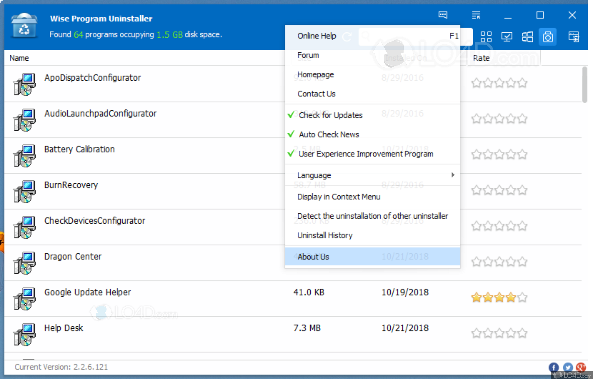This screenshot has height=379, width=593.
Task: Open the feedback message icon in the title bar
Action: tap(443, 15)
